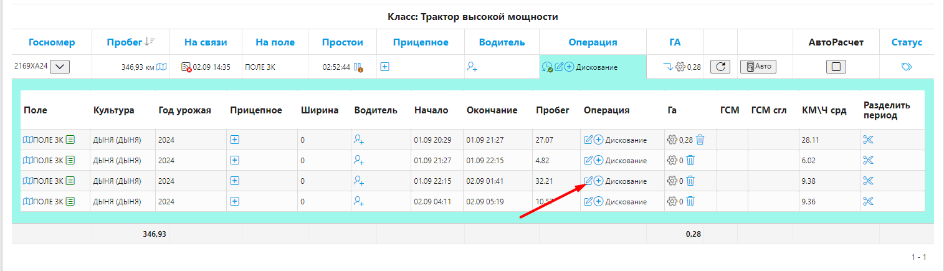Screen dimensions: 944x271
Task: Split the period in the row with 6.02
Action: [869, 160]
